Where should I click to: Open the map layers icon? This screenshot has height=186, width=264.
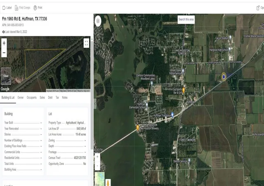click(x=98, y=21)
